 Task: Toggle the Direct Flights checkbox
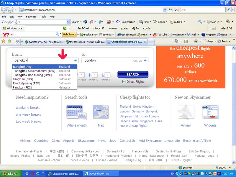tap(124, 82)
